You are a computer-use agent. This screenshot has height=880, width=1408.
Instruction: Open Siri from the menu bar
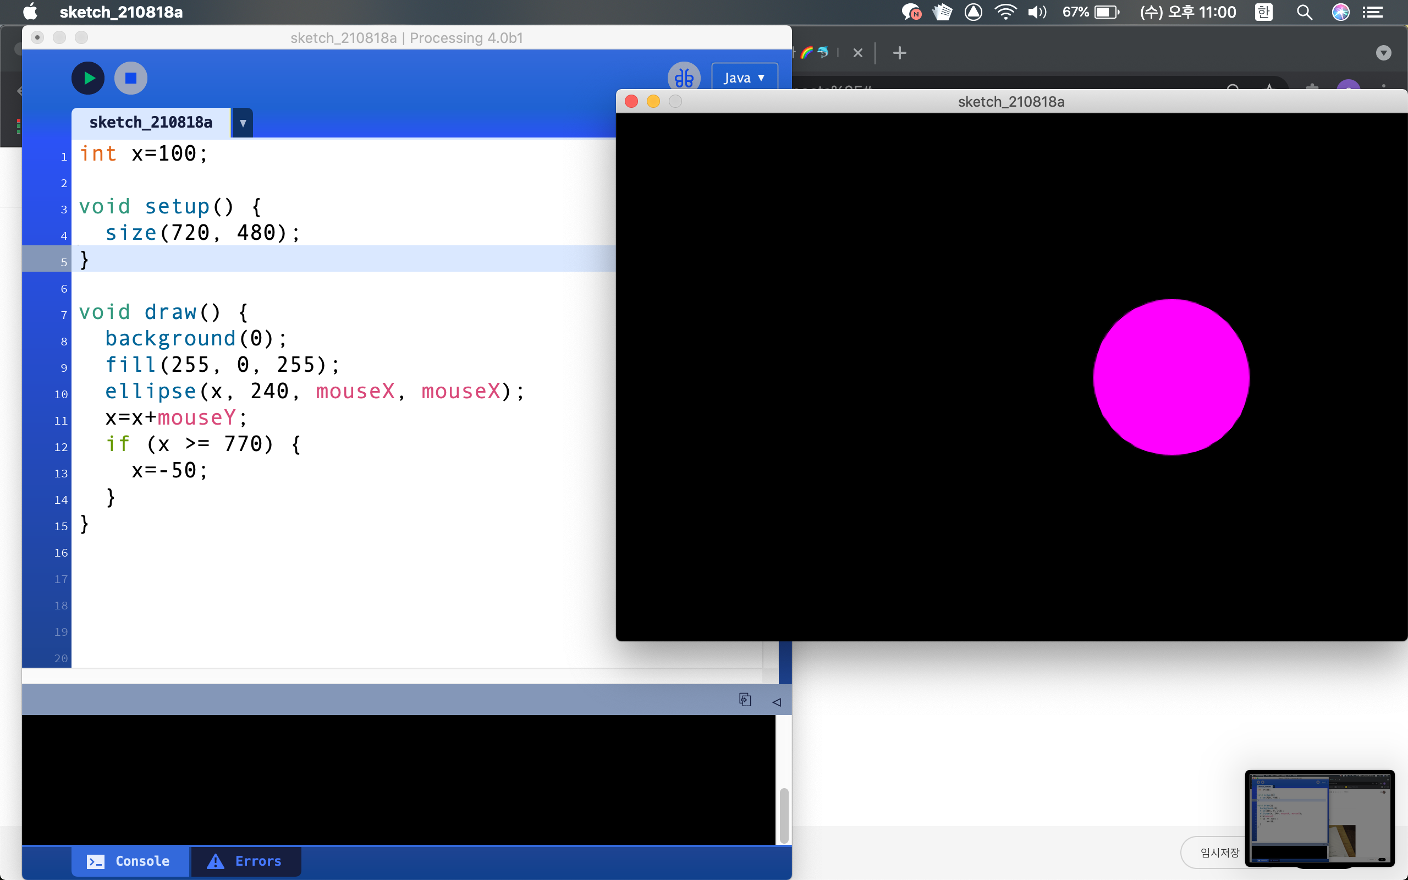pos(1340,12)
